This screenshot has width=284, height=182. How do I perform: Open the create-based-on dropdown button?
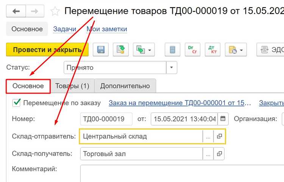pos(144,49)
